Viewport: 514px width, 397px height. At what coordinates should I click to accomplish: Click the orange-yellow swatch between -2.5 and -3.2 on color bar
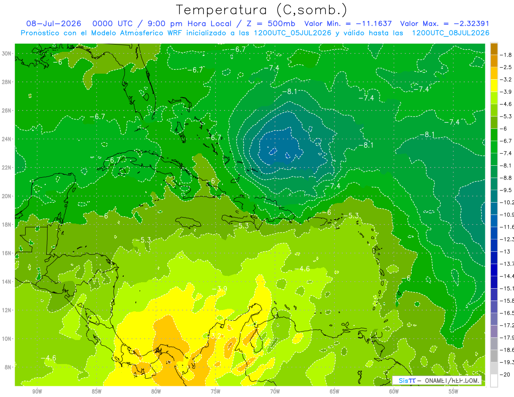(494, 73)
